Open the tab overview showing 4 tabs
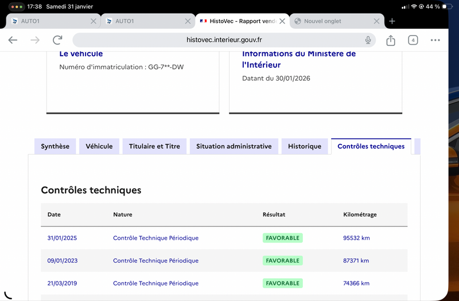 [413, 40]
